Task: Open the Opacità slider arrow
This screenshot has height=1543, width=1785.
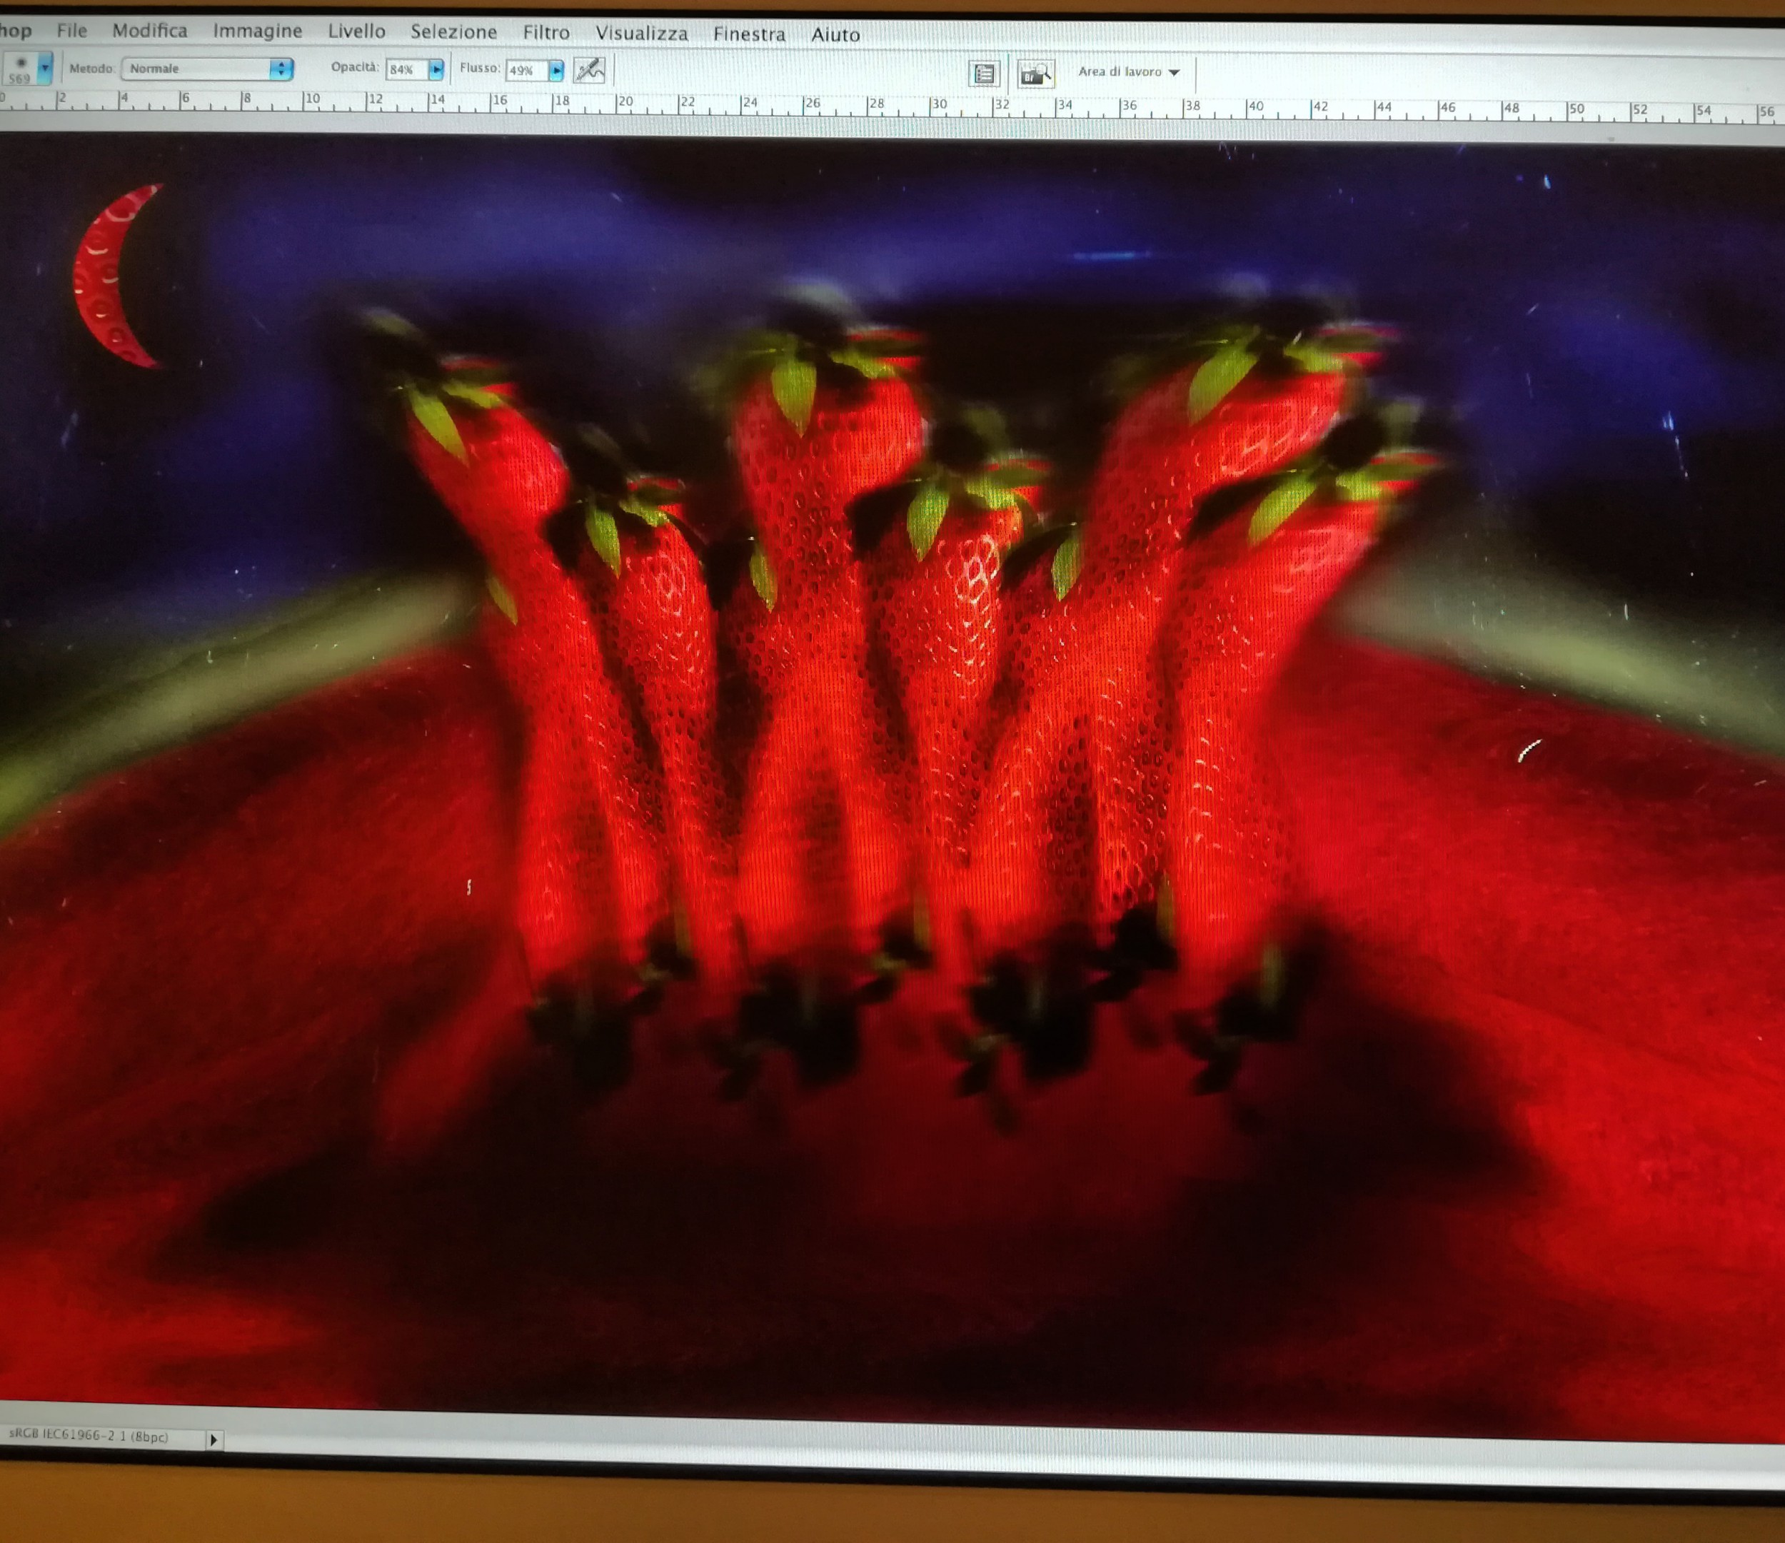Action: [x=436, y=70]
